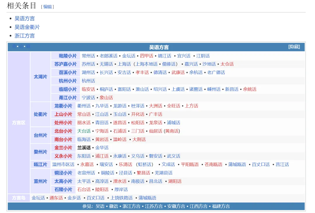Select the 龙衢小片 subgroup link
Image resolution: width=315 pixels, height=213 pixels.
tap(63, 106)
